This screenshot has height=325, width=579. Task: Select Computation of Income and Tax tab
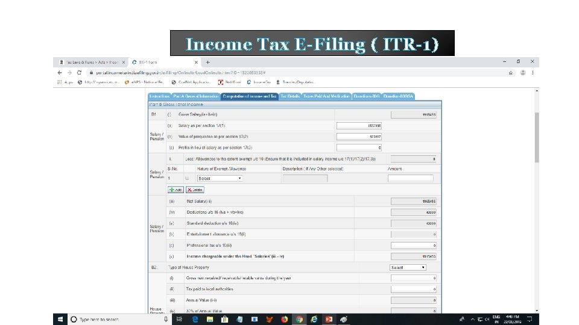(x=249, y=96)
